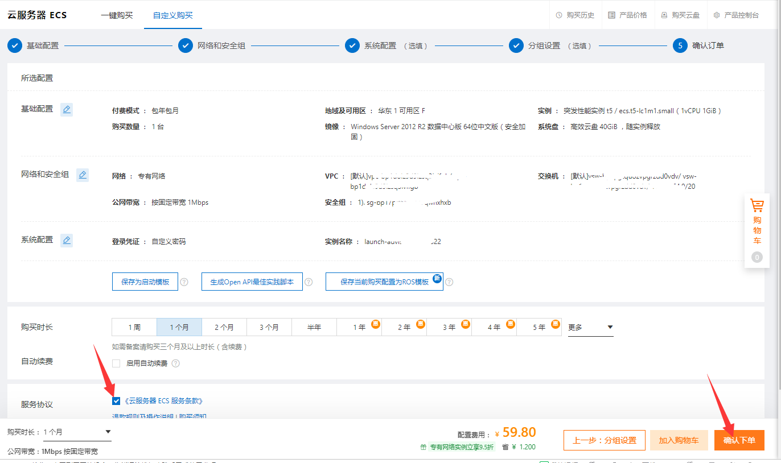Open the 产品控制台 console
Viewport: 781px width, 463px height.
tap(736, 15)
